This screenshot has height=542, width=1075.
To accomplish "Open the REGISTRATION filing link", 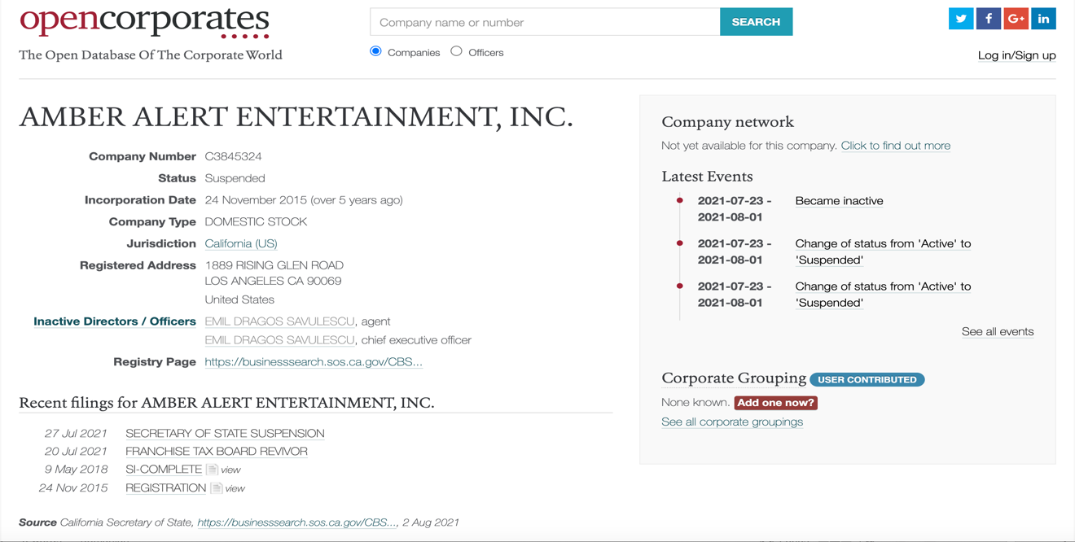I will pyautogui.click(x=165, y=488).
